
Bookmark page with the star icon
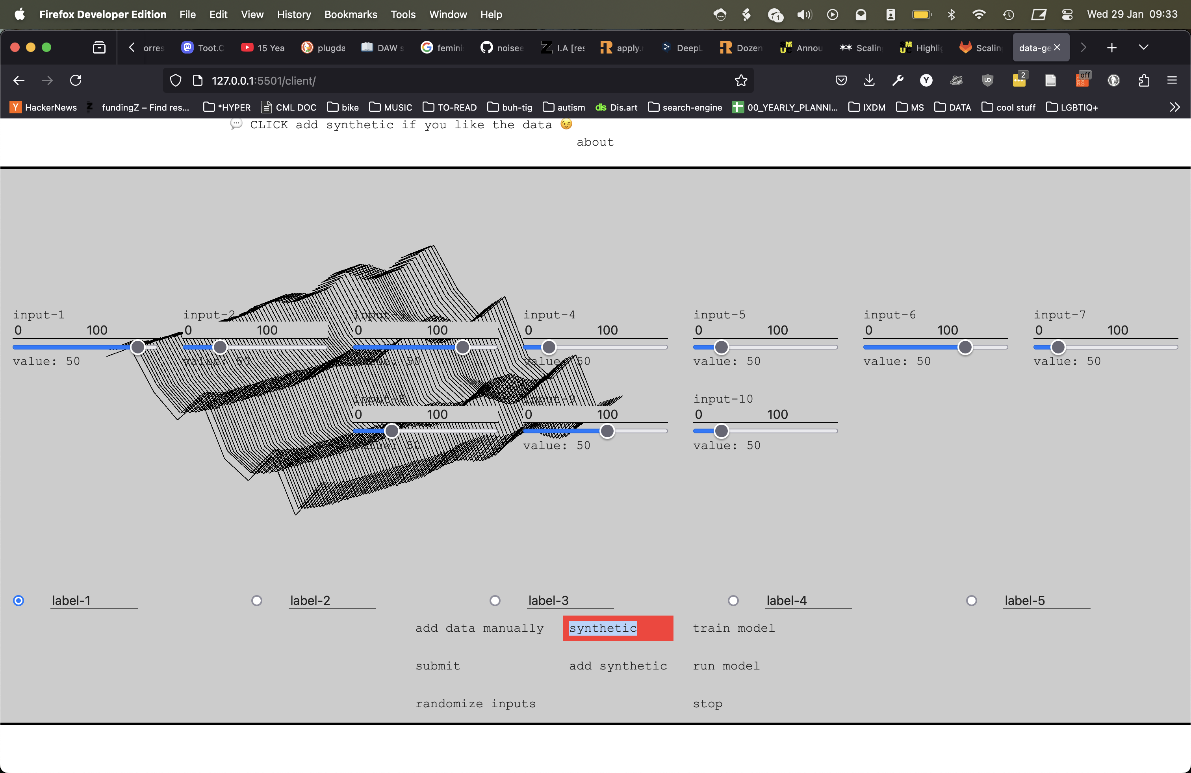[x=740, y=81]
